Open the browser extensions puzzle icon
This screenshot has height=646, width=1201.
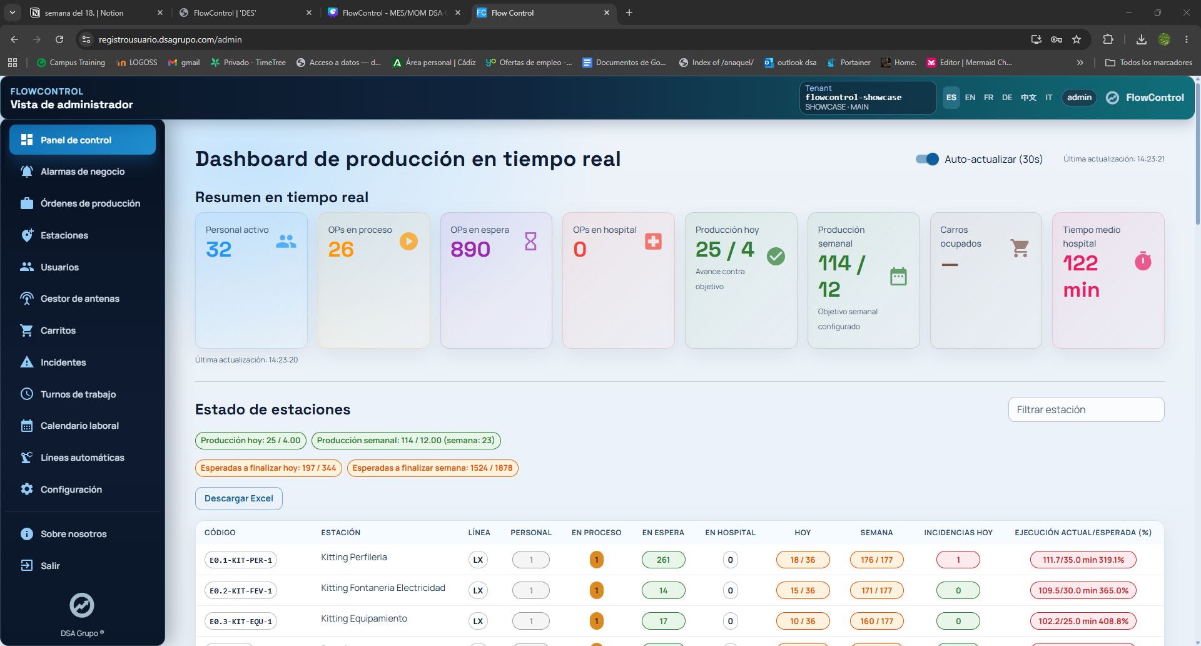pyautogui.click(x=1108, y=39)
